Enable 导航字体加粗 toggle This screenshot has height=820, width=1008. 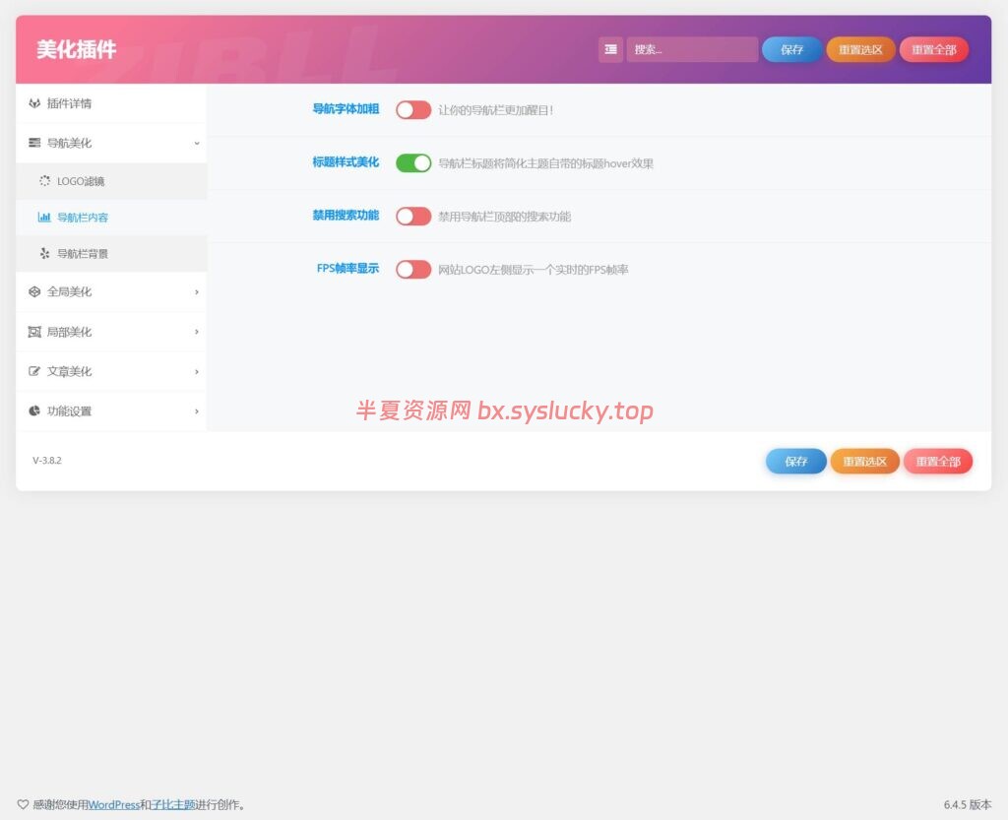click(413, 110)
